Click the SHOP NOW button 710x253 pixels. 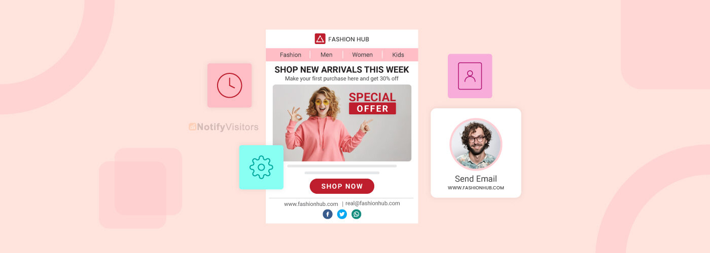(x=342, y=186)
